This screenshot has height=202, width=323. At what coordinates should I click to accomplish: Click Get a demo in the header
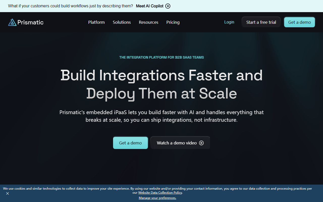click(300, 22)
